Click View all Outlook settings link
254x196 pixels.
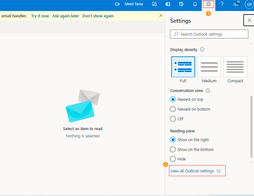click(x=192, y=171)
